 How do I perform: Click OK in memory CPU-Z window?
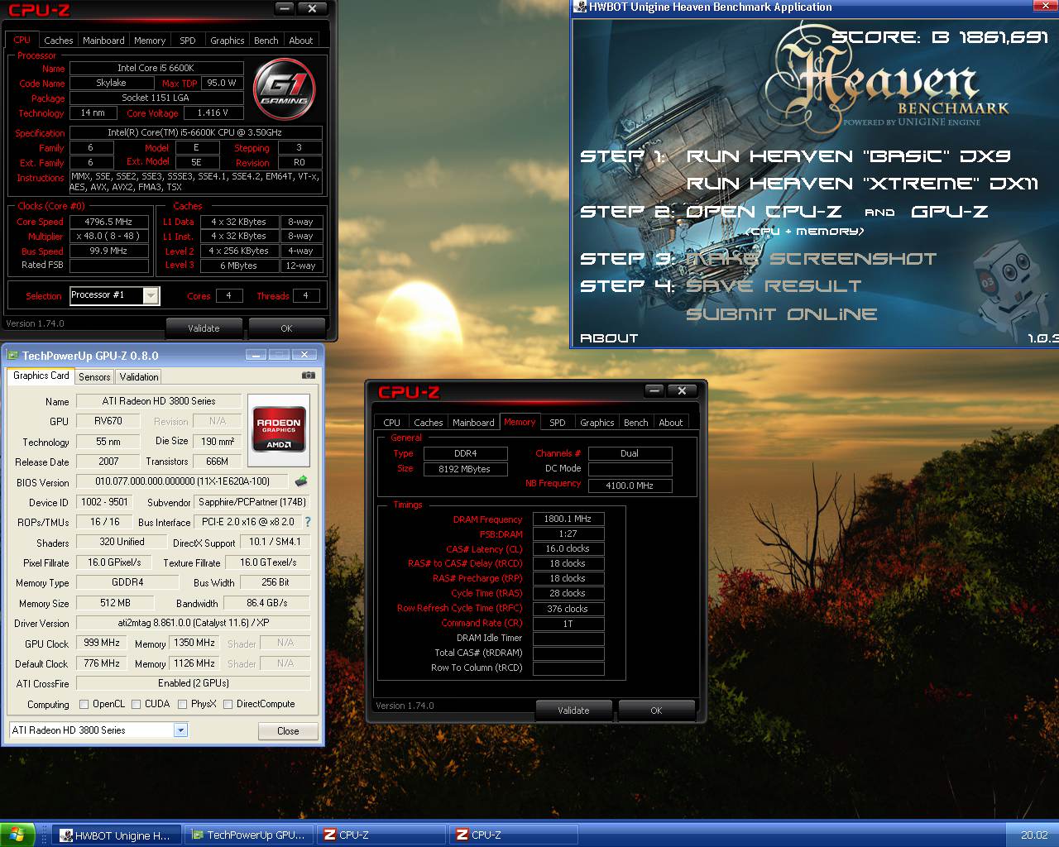[x=656, y=711]
